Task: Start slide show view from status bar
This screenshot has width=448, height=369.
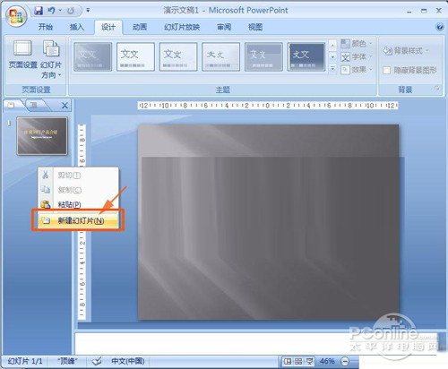Action: pyautogui.click(x=309, y=362)
